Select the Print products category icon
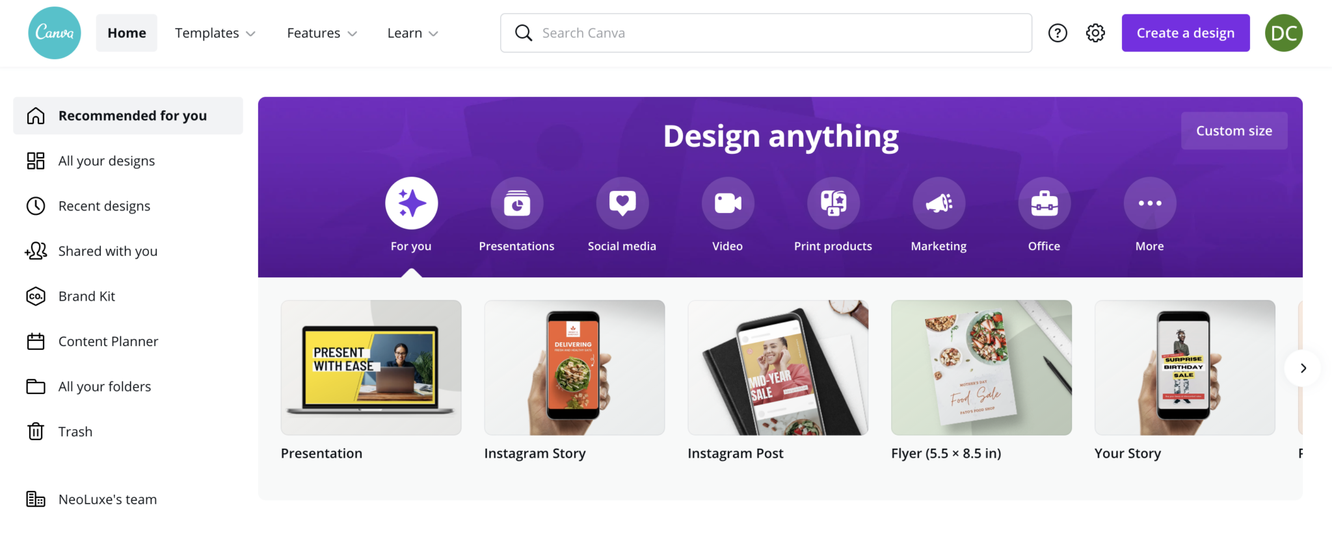This screenshot has width=1332, height=537. [832, 203]
